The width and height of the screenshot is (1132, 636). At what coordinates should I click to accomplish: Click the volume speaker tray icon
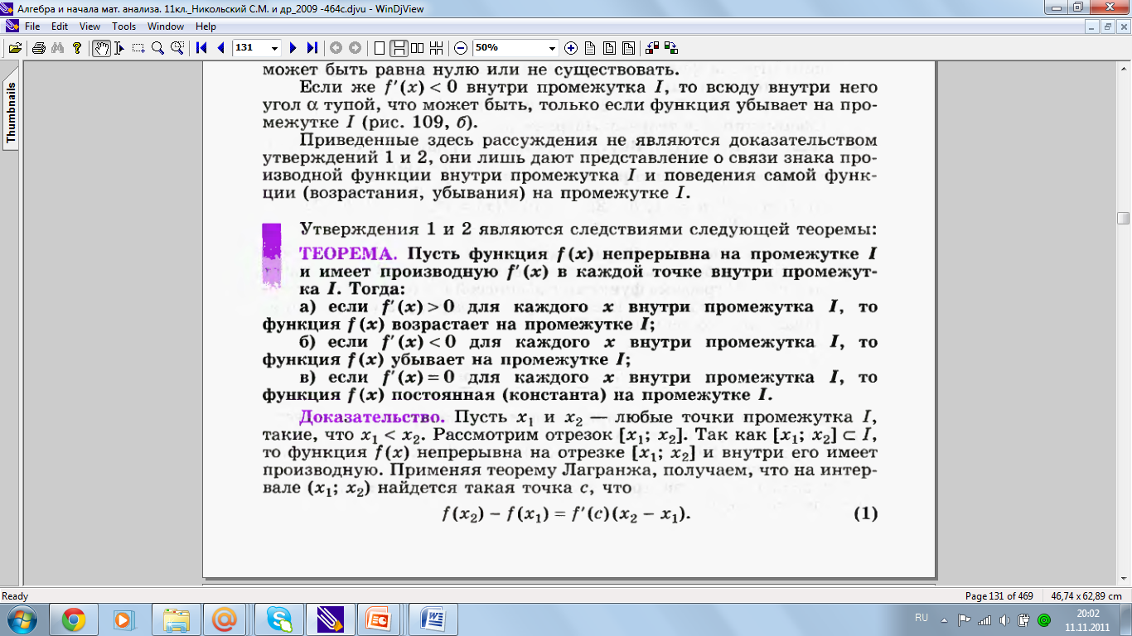(x=1004, y=619)
